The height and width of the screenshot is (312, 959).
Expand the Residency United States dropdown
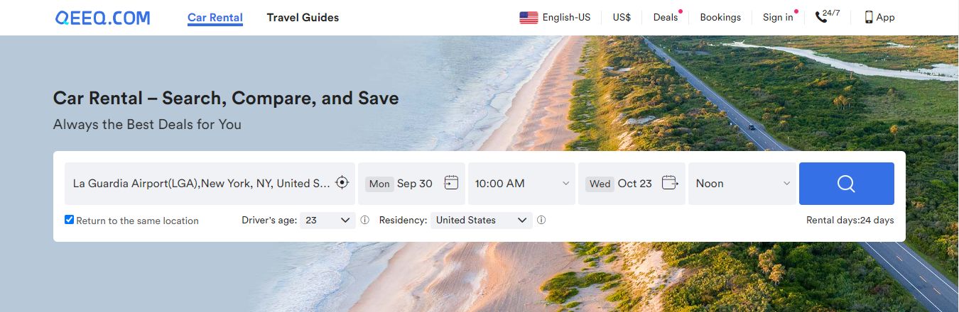coord(481,221)
